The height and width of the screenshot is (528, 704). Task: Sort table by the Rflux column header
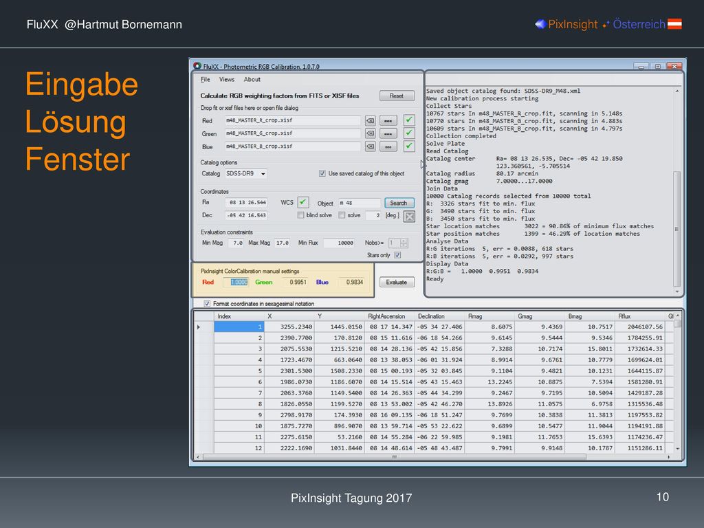point(640,316)
